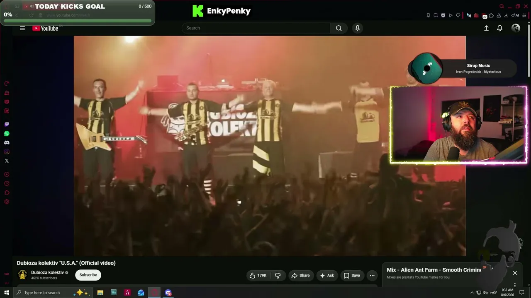The image size is (531, 298).
Task: Open the Dubioza kolektiv channel avatar
Action: coord(22,274)
